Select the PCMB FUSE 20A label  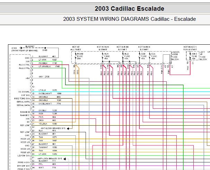(x=80, y=56)
